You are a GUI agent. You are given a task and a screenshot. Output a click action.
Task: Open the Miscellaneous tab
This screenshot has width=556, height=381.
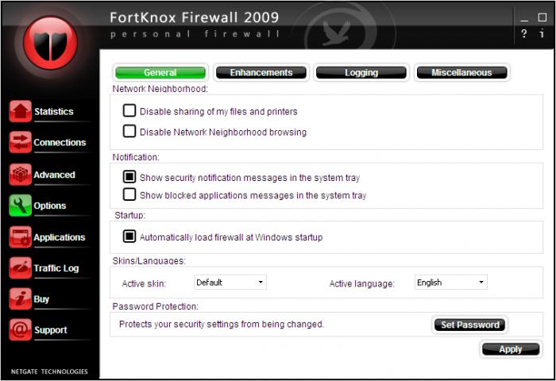[461, 73]
